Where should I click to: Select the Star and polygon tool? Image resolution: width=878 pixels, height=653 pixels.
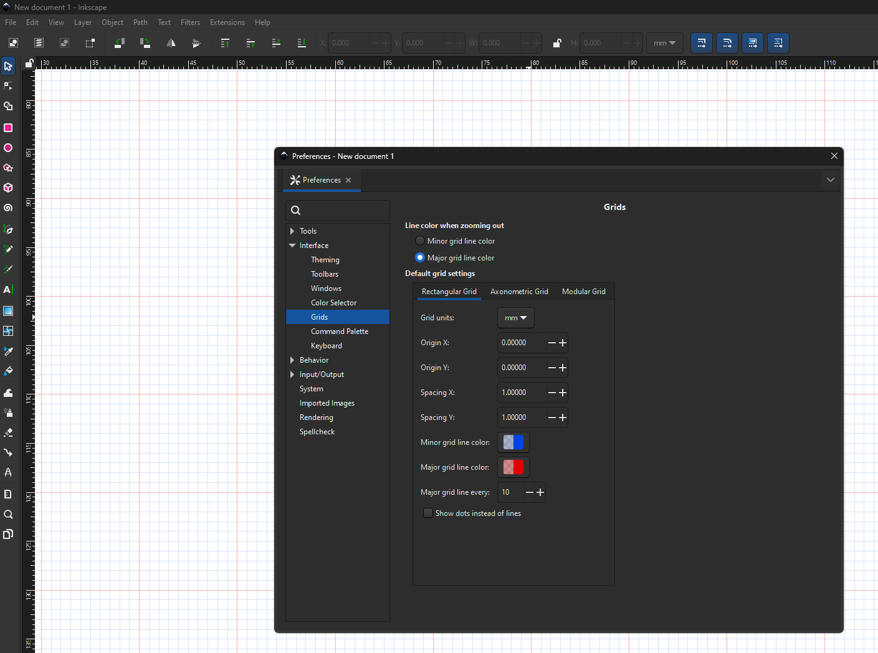(x=8, y=168)
